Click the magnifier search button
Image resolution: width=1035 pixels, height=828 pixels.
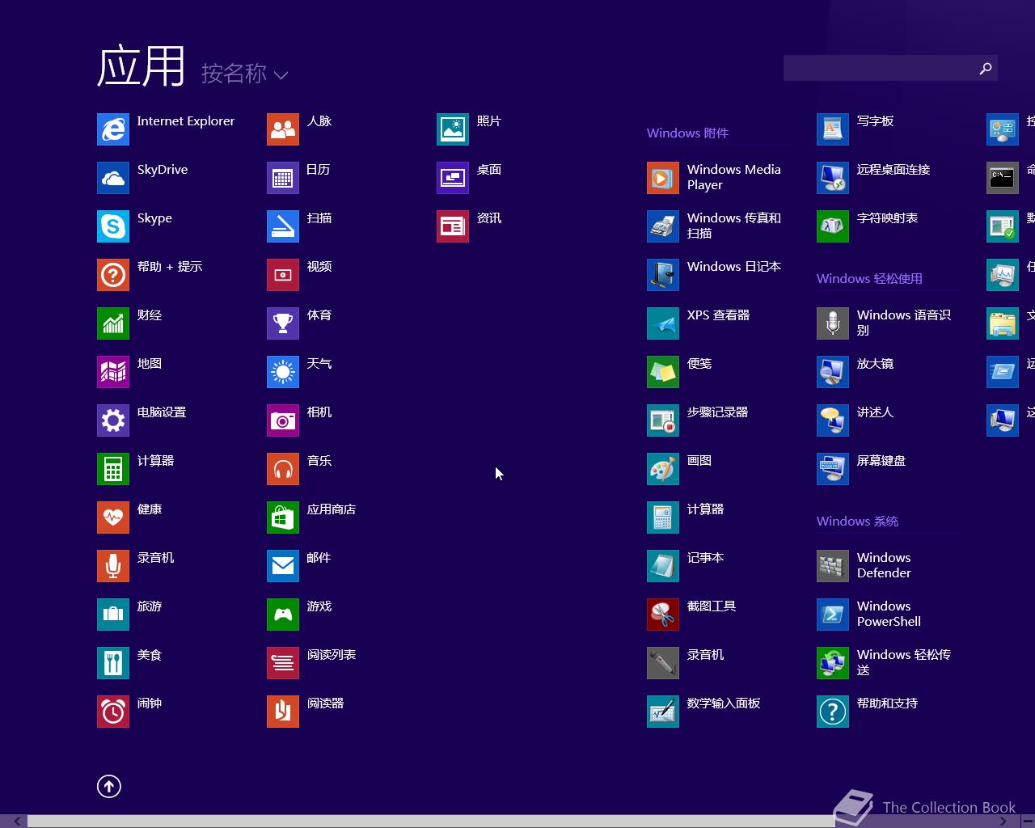(986, 68)
